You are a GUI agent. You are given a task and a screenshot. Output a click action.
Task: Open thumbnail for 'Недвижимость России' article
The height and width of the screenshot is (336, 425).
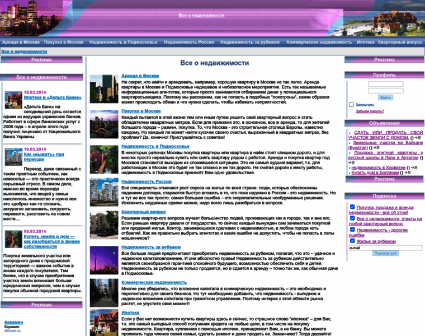point(104,192)
